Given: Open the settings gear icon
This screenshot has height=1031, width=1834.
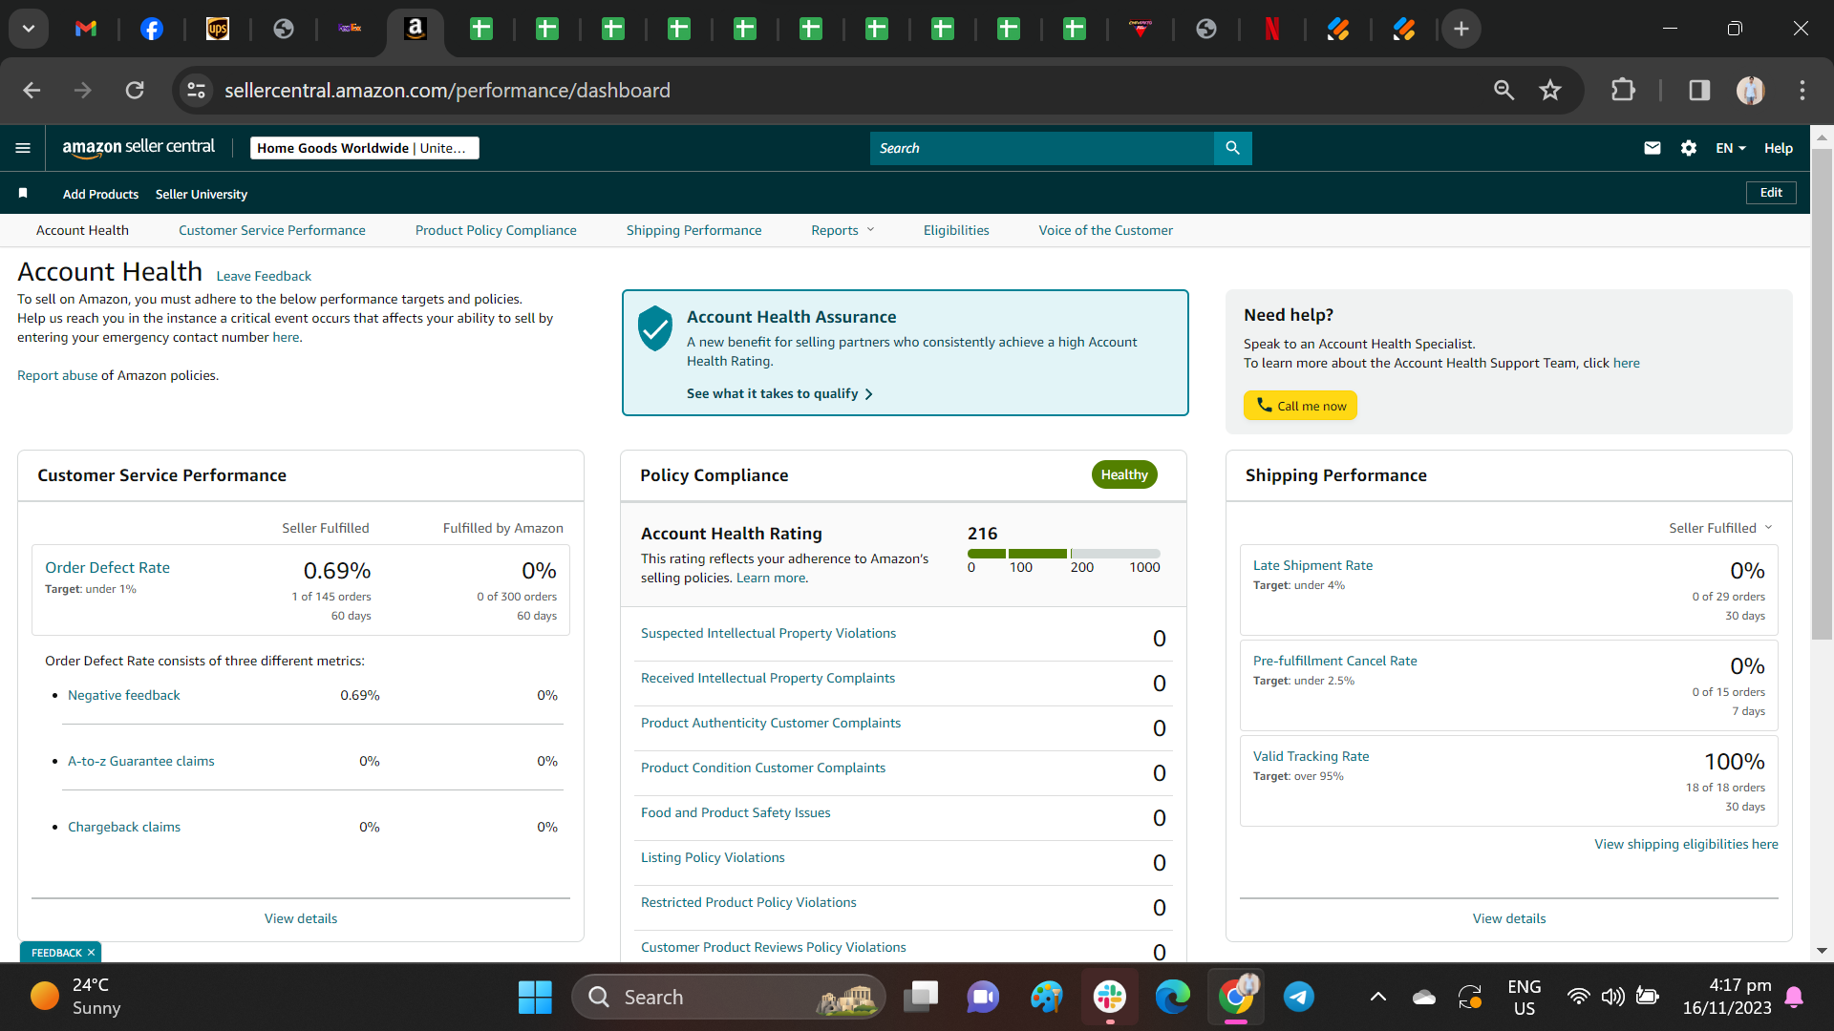Looking at the screenshot, I should (x=1688, y=148).
